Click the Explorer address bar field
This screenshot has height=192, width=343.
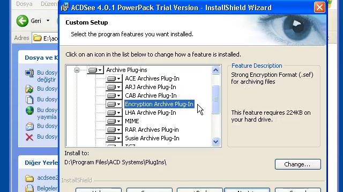pyautogui.click(x=45, y=38)
